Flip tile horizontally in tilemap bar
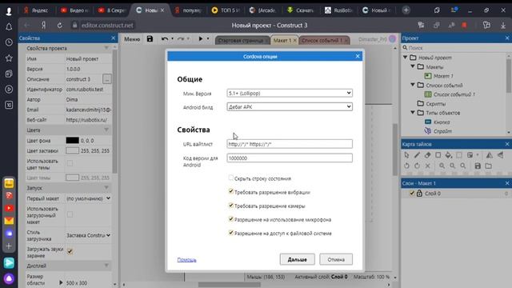Screen dimensions: 512x288 pos(489,155)
